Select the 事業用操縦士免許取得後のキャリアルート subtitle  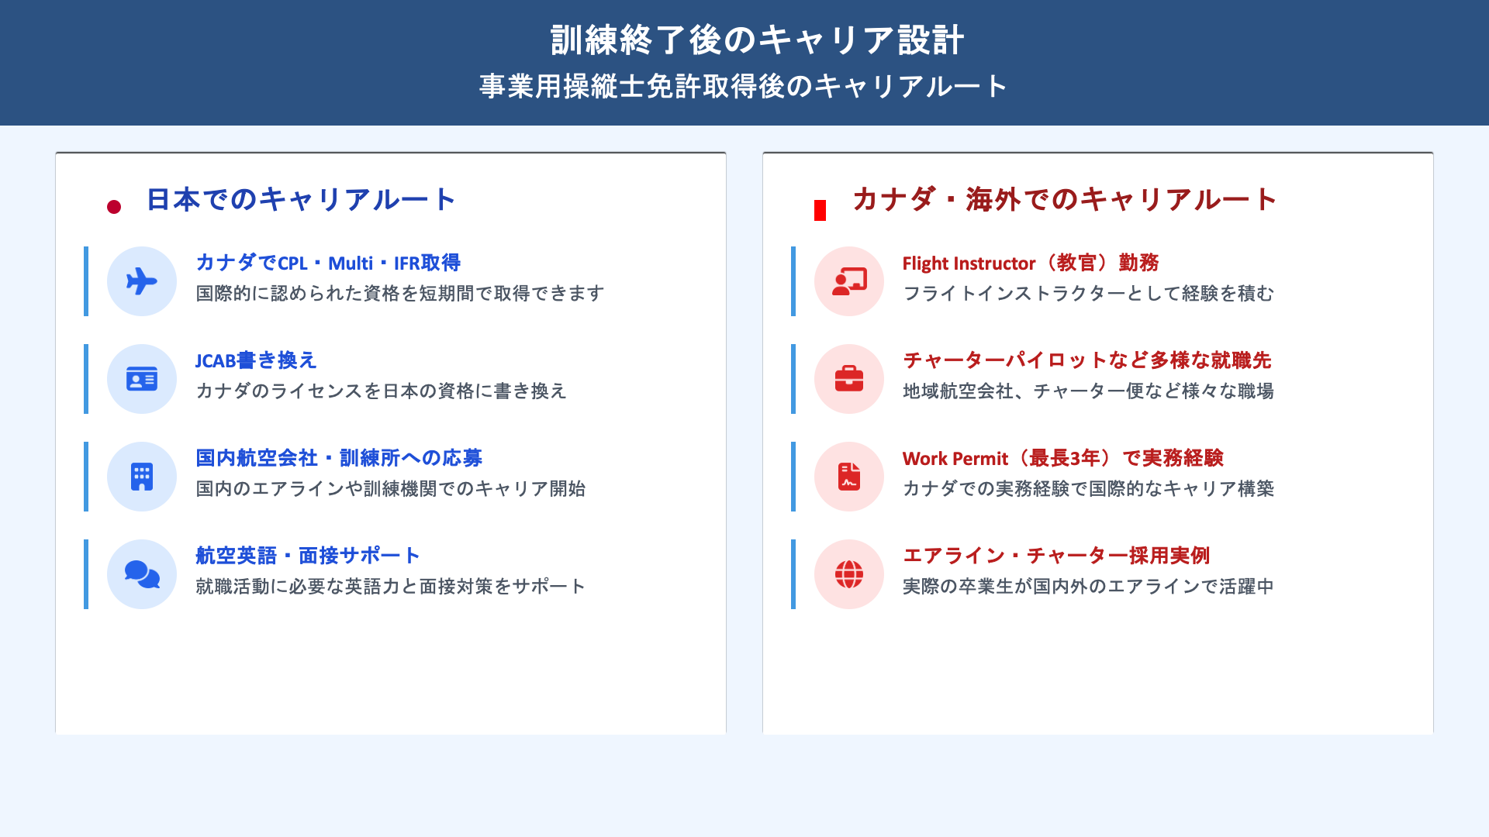(742, 87)
